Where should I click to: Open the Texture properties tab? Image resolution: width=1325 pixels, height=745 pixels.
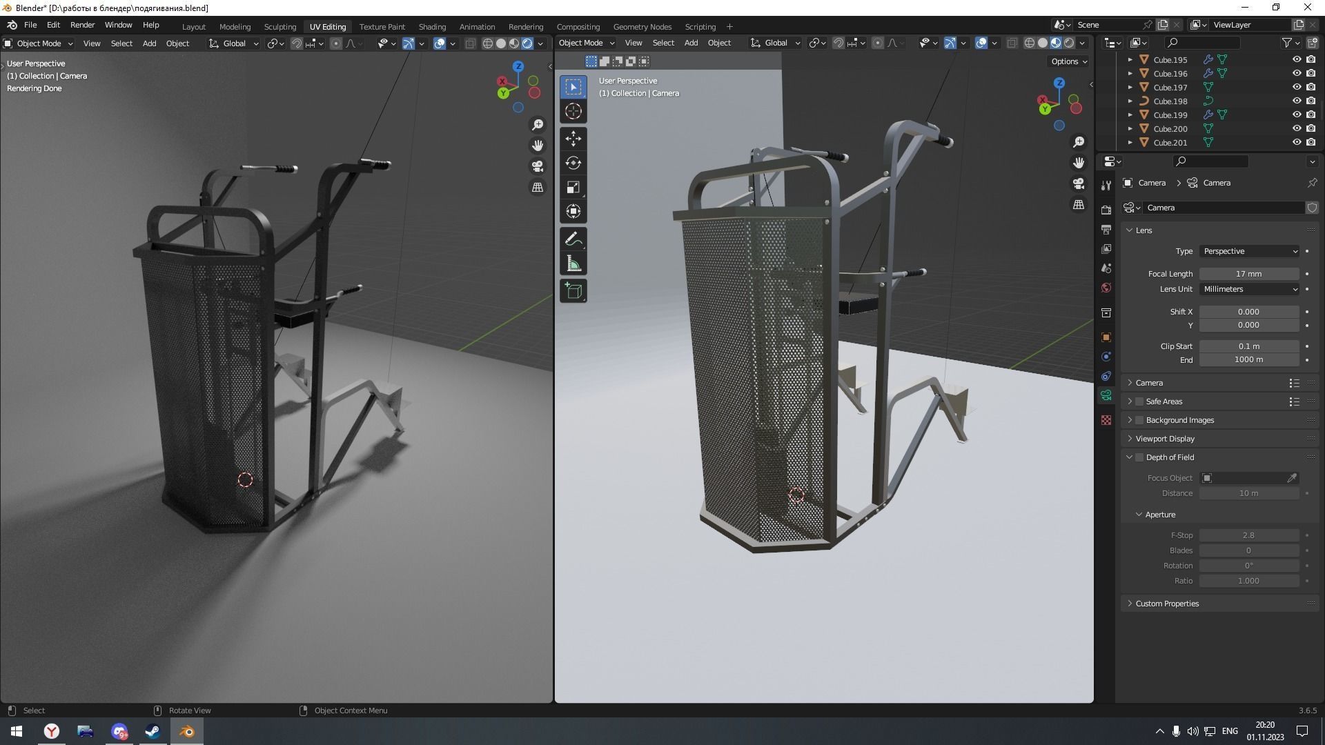pyautogui.click(x=1106, y=420)
